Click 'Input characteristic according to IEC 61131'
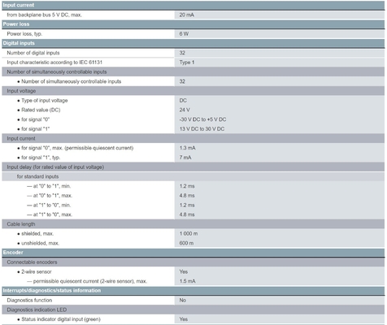 [54, 63]
